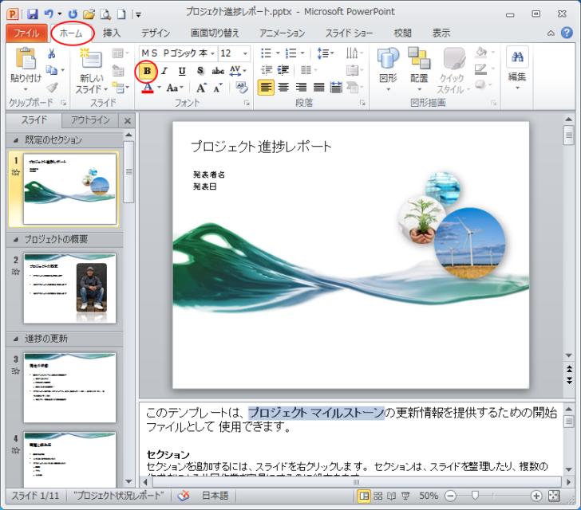Viewport: 581px width, 510px height.
Task: Select slide 2 thumbnail
Action: click(x=69, y=288)
